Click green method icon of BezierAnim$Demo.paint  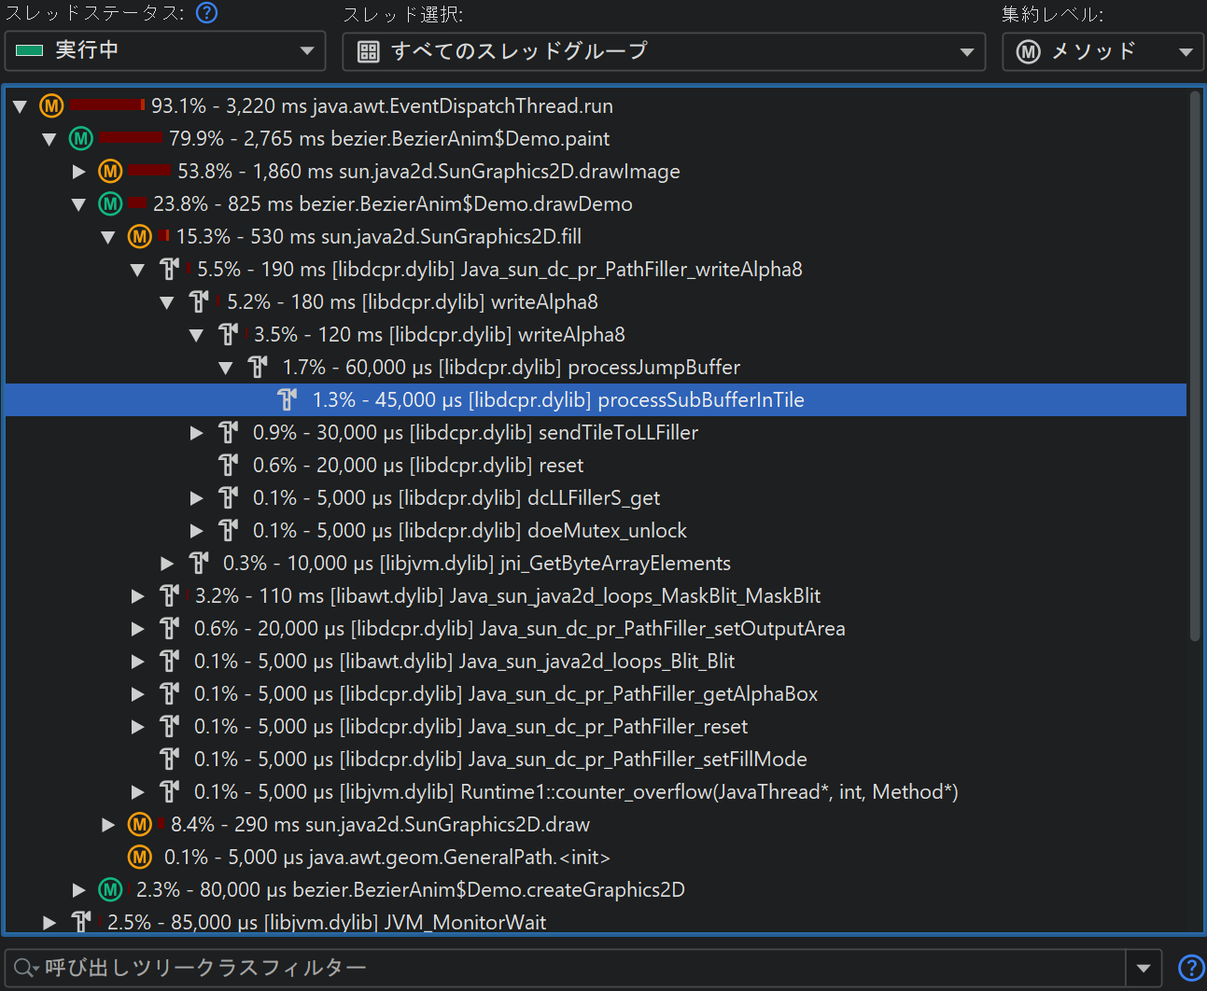tap(81, 139)
